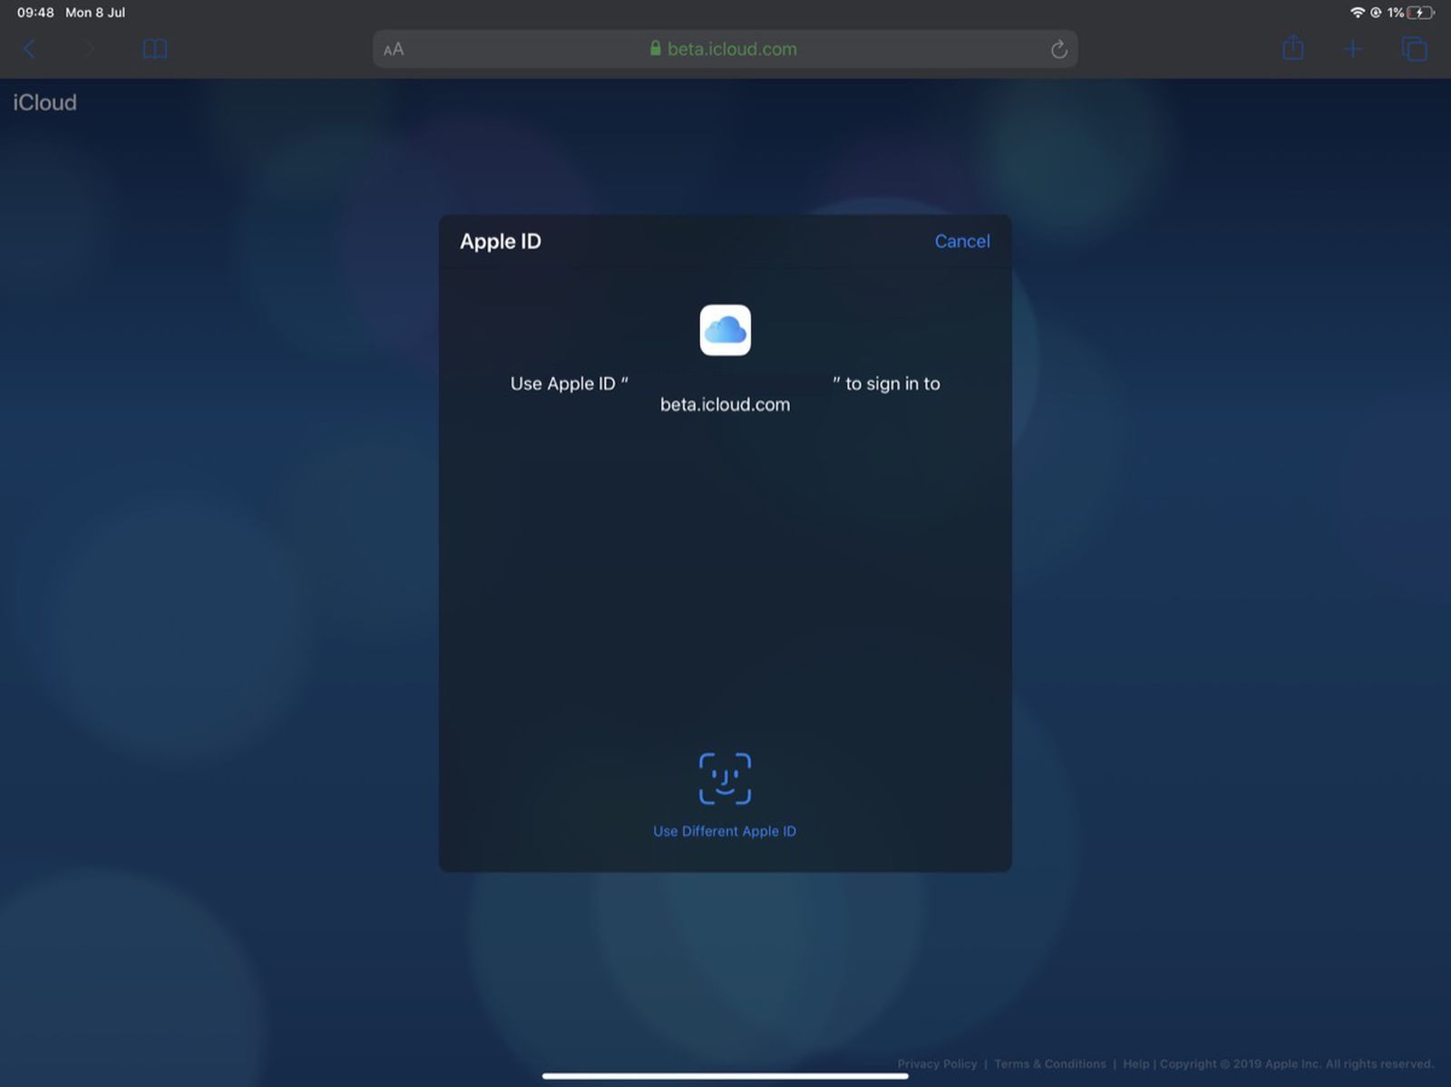Open Terms & Conditions
This screenshot has width=1451, height=1087.
pos(1050,1063)
